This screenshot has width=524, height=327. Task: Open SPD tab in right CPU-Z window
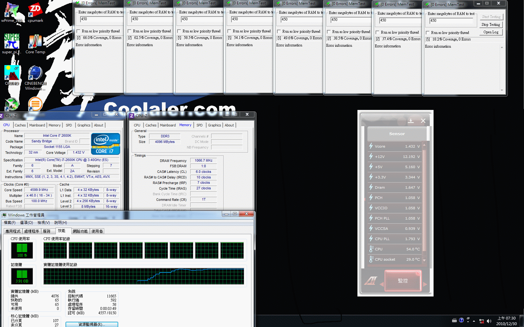[200, 125]
